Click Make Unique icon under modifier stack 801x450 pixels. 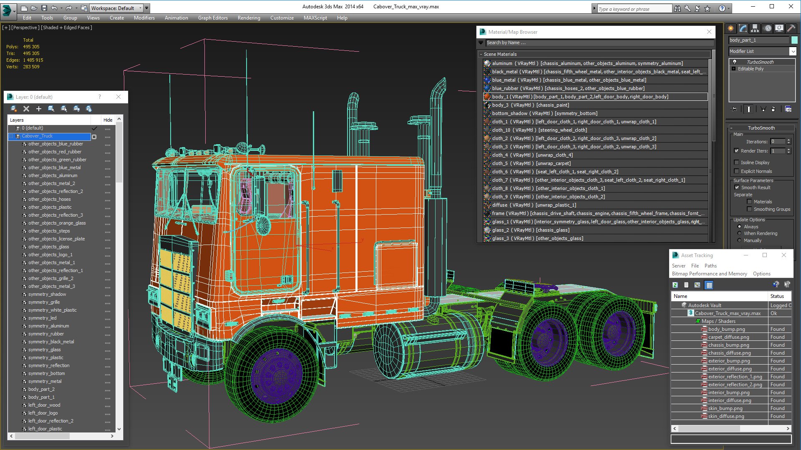(x=763, y=109)
